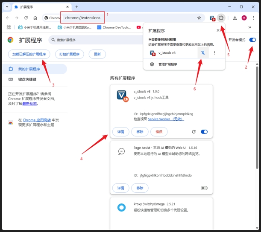
Task: Click the red 错误 button
Action: tap(159, 132)
